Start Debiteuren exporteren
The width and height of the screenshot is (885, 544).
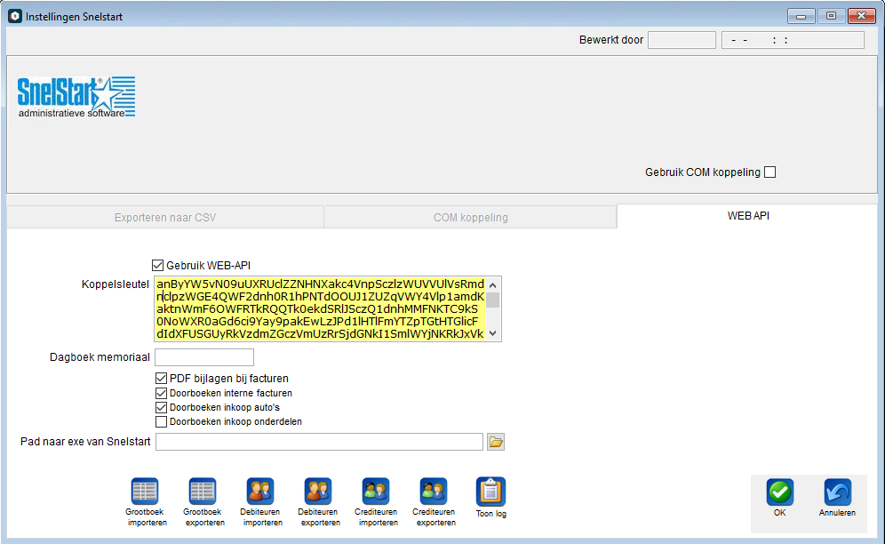318,492
